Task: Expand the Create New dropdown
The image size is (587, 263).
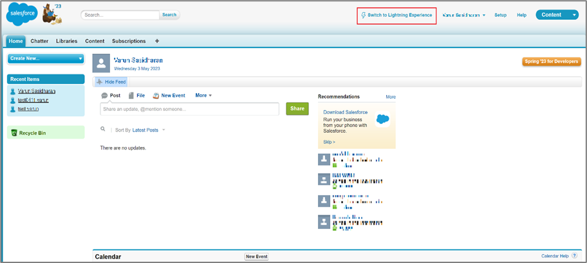Action: 46,58
